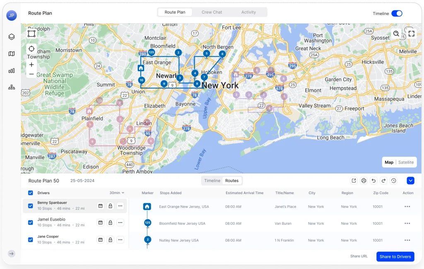The image size is (424, 269).
Task: Click the Share to Drivers button
Action: coord(395,257)
